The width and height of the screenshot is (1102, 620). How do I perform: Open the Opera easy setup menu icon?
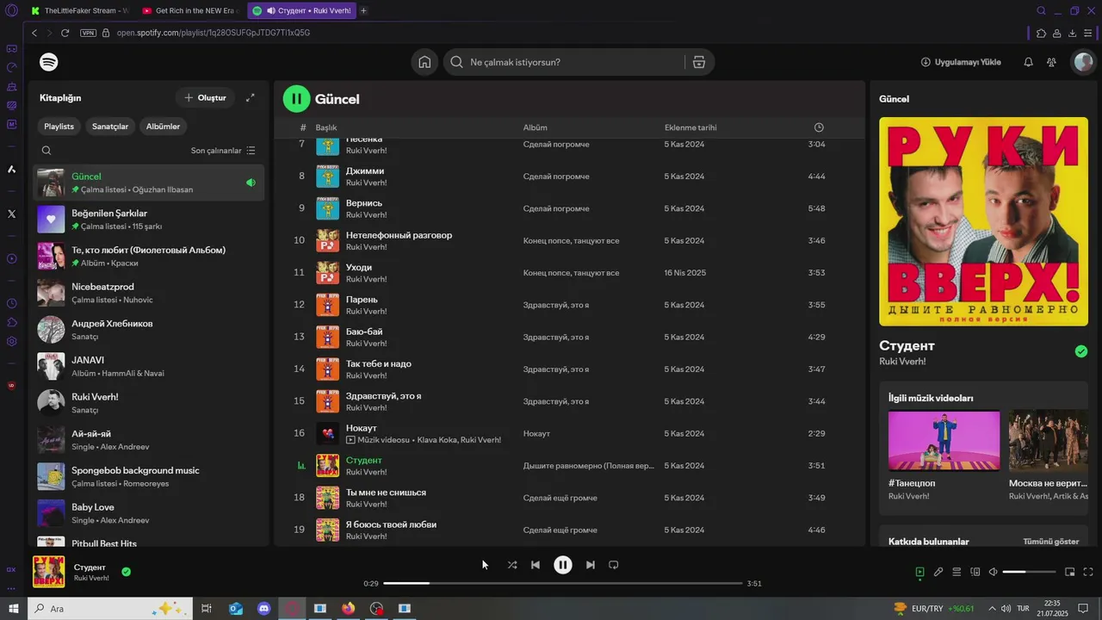coord(1088,33)
